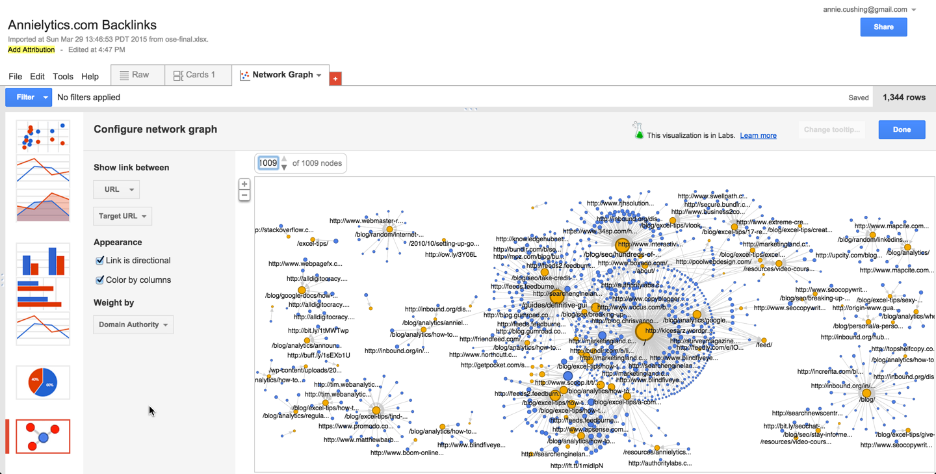
Task: Click the network graph chart type icon
Action: (43, 436)
